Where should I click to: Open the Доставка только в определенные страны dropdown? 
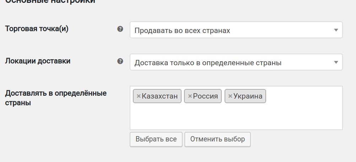coord(231,63)
